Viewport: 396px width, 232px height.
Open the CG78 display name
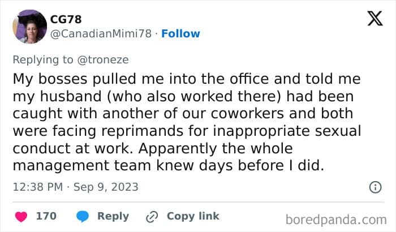[66, 20]
